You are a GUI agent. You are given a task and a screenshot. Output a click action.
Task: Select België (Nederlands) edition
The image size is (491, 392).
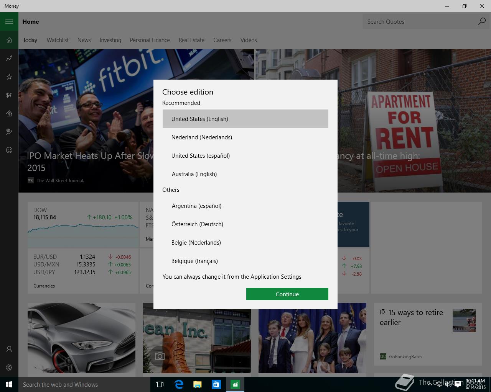coord(245,242)
